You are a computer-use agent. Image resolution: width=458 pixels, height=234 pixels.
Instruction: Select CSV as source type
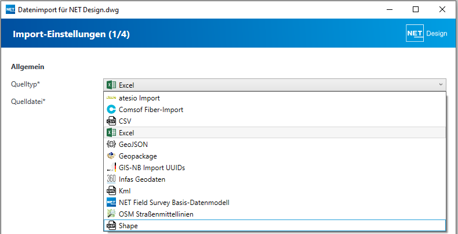275,121
